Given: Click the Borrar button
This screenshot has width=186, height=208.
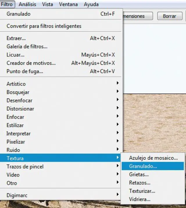Looking at the screenshot, I should [169, 16].
